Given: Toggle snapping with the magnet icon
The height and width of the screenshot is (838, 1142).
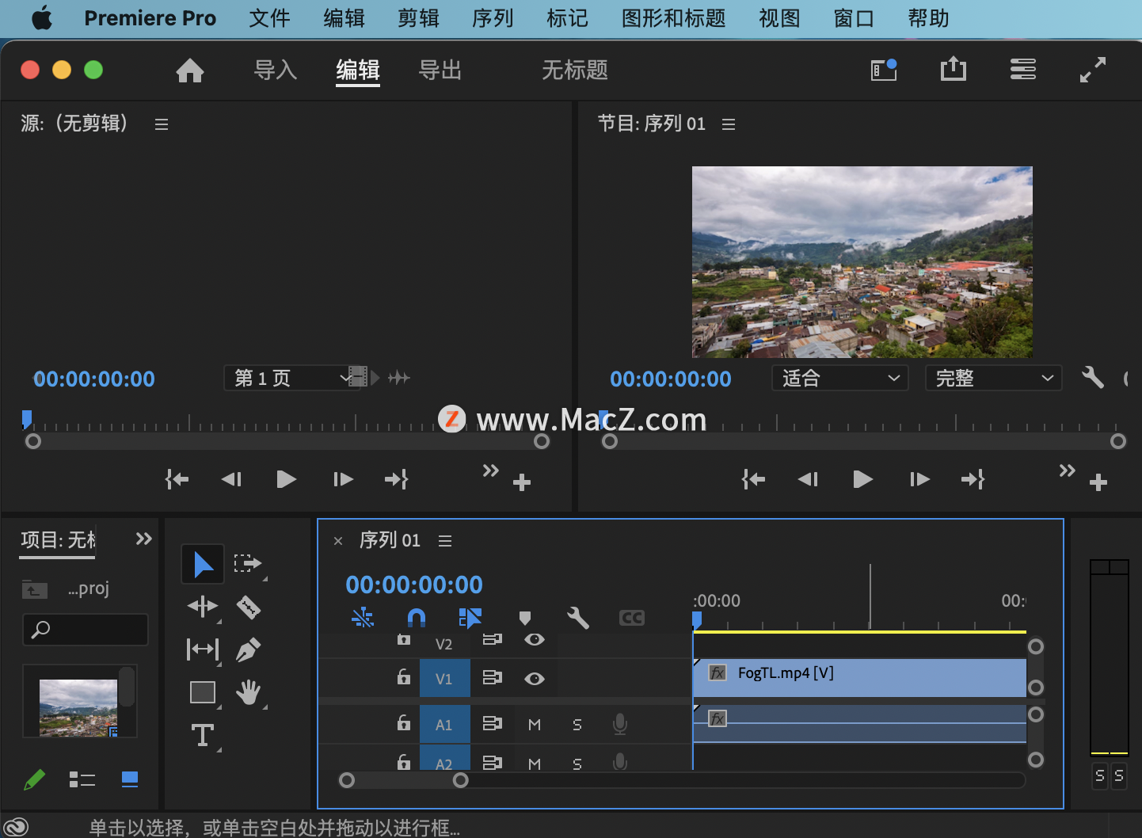Looking at the screenshot, I should (416, 618).
